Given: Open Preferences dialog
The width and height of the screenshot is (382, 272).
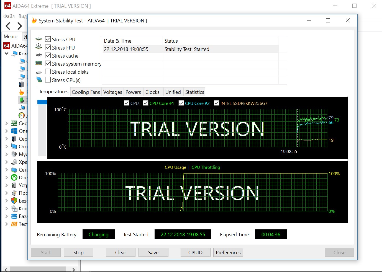Looking at the screenshot, I should [x=228, y=252].
